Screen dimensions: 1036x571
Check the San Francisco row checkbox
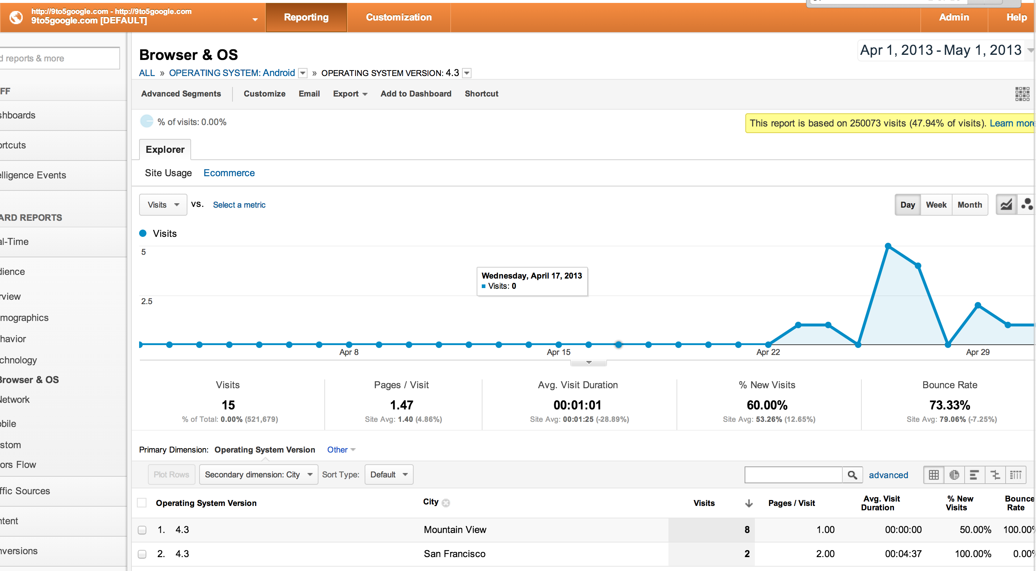(142, 554)
